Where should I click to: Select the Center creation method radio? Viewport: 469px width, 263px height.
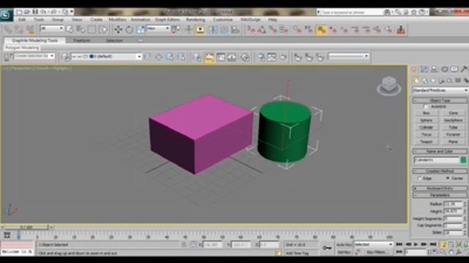[448, 178]
